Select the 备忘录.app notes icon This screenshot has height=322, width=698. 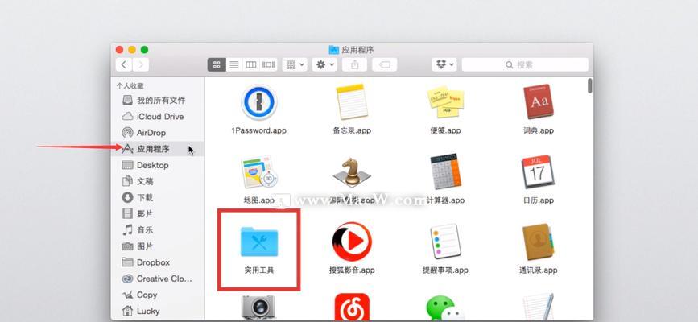[x=352, y=102]
